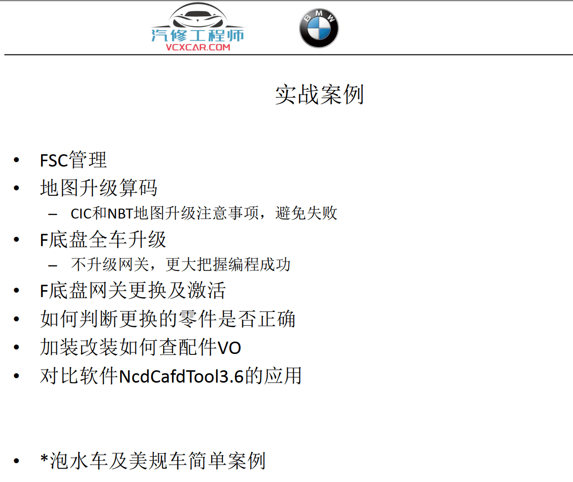Click the bullet dot before 对比软件 line

click(x=17, y=376)
